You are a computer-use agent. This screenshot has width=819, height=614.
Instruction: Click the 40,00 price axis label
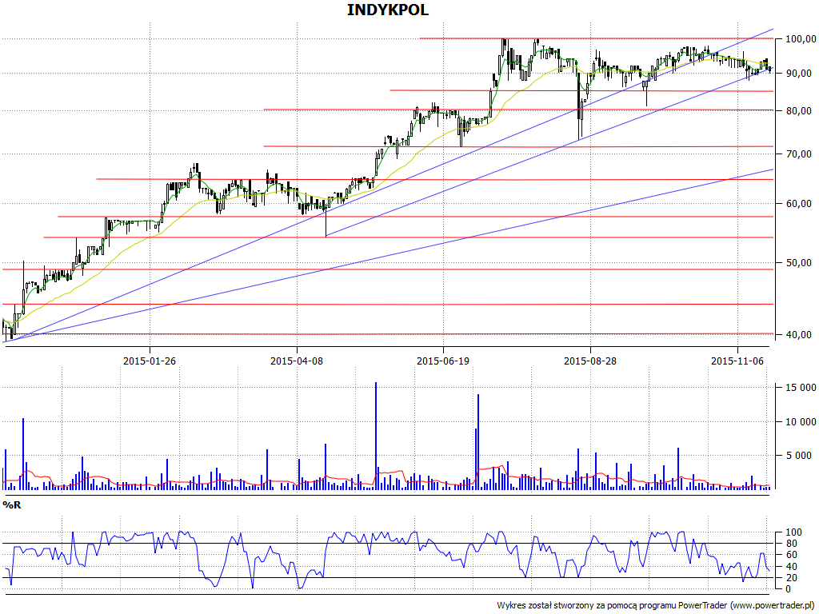pos(799,335)
